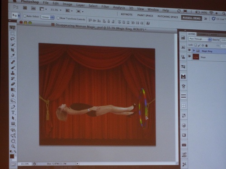
Task: Hide the Stage layer
Action: pos(189,56)
